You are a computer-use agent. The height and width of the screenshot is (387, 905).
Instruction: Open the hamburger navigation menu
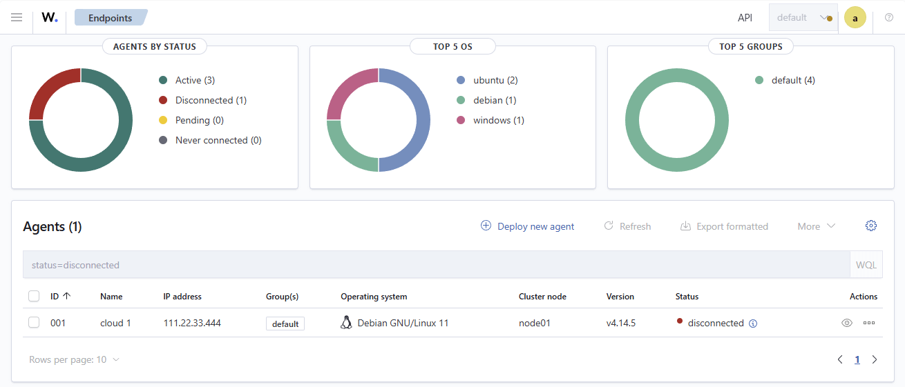17,17
